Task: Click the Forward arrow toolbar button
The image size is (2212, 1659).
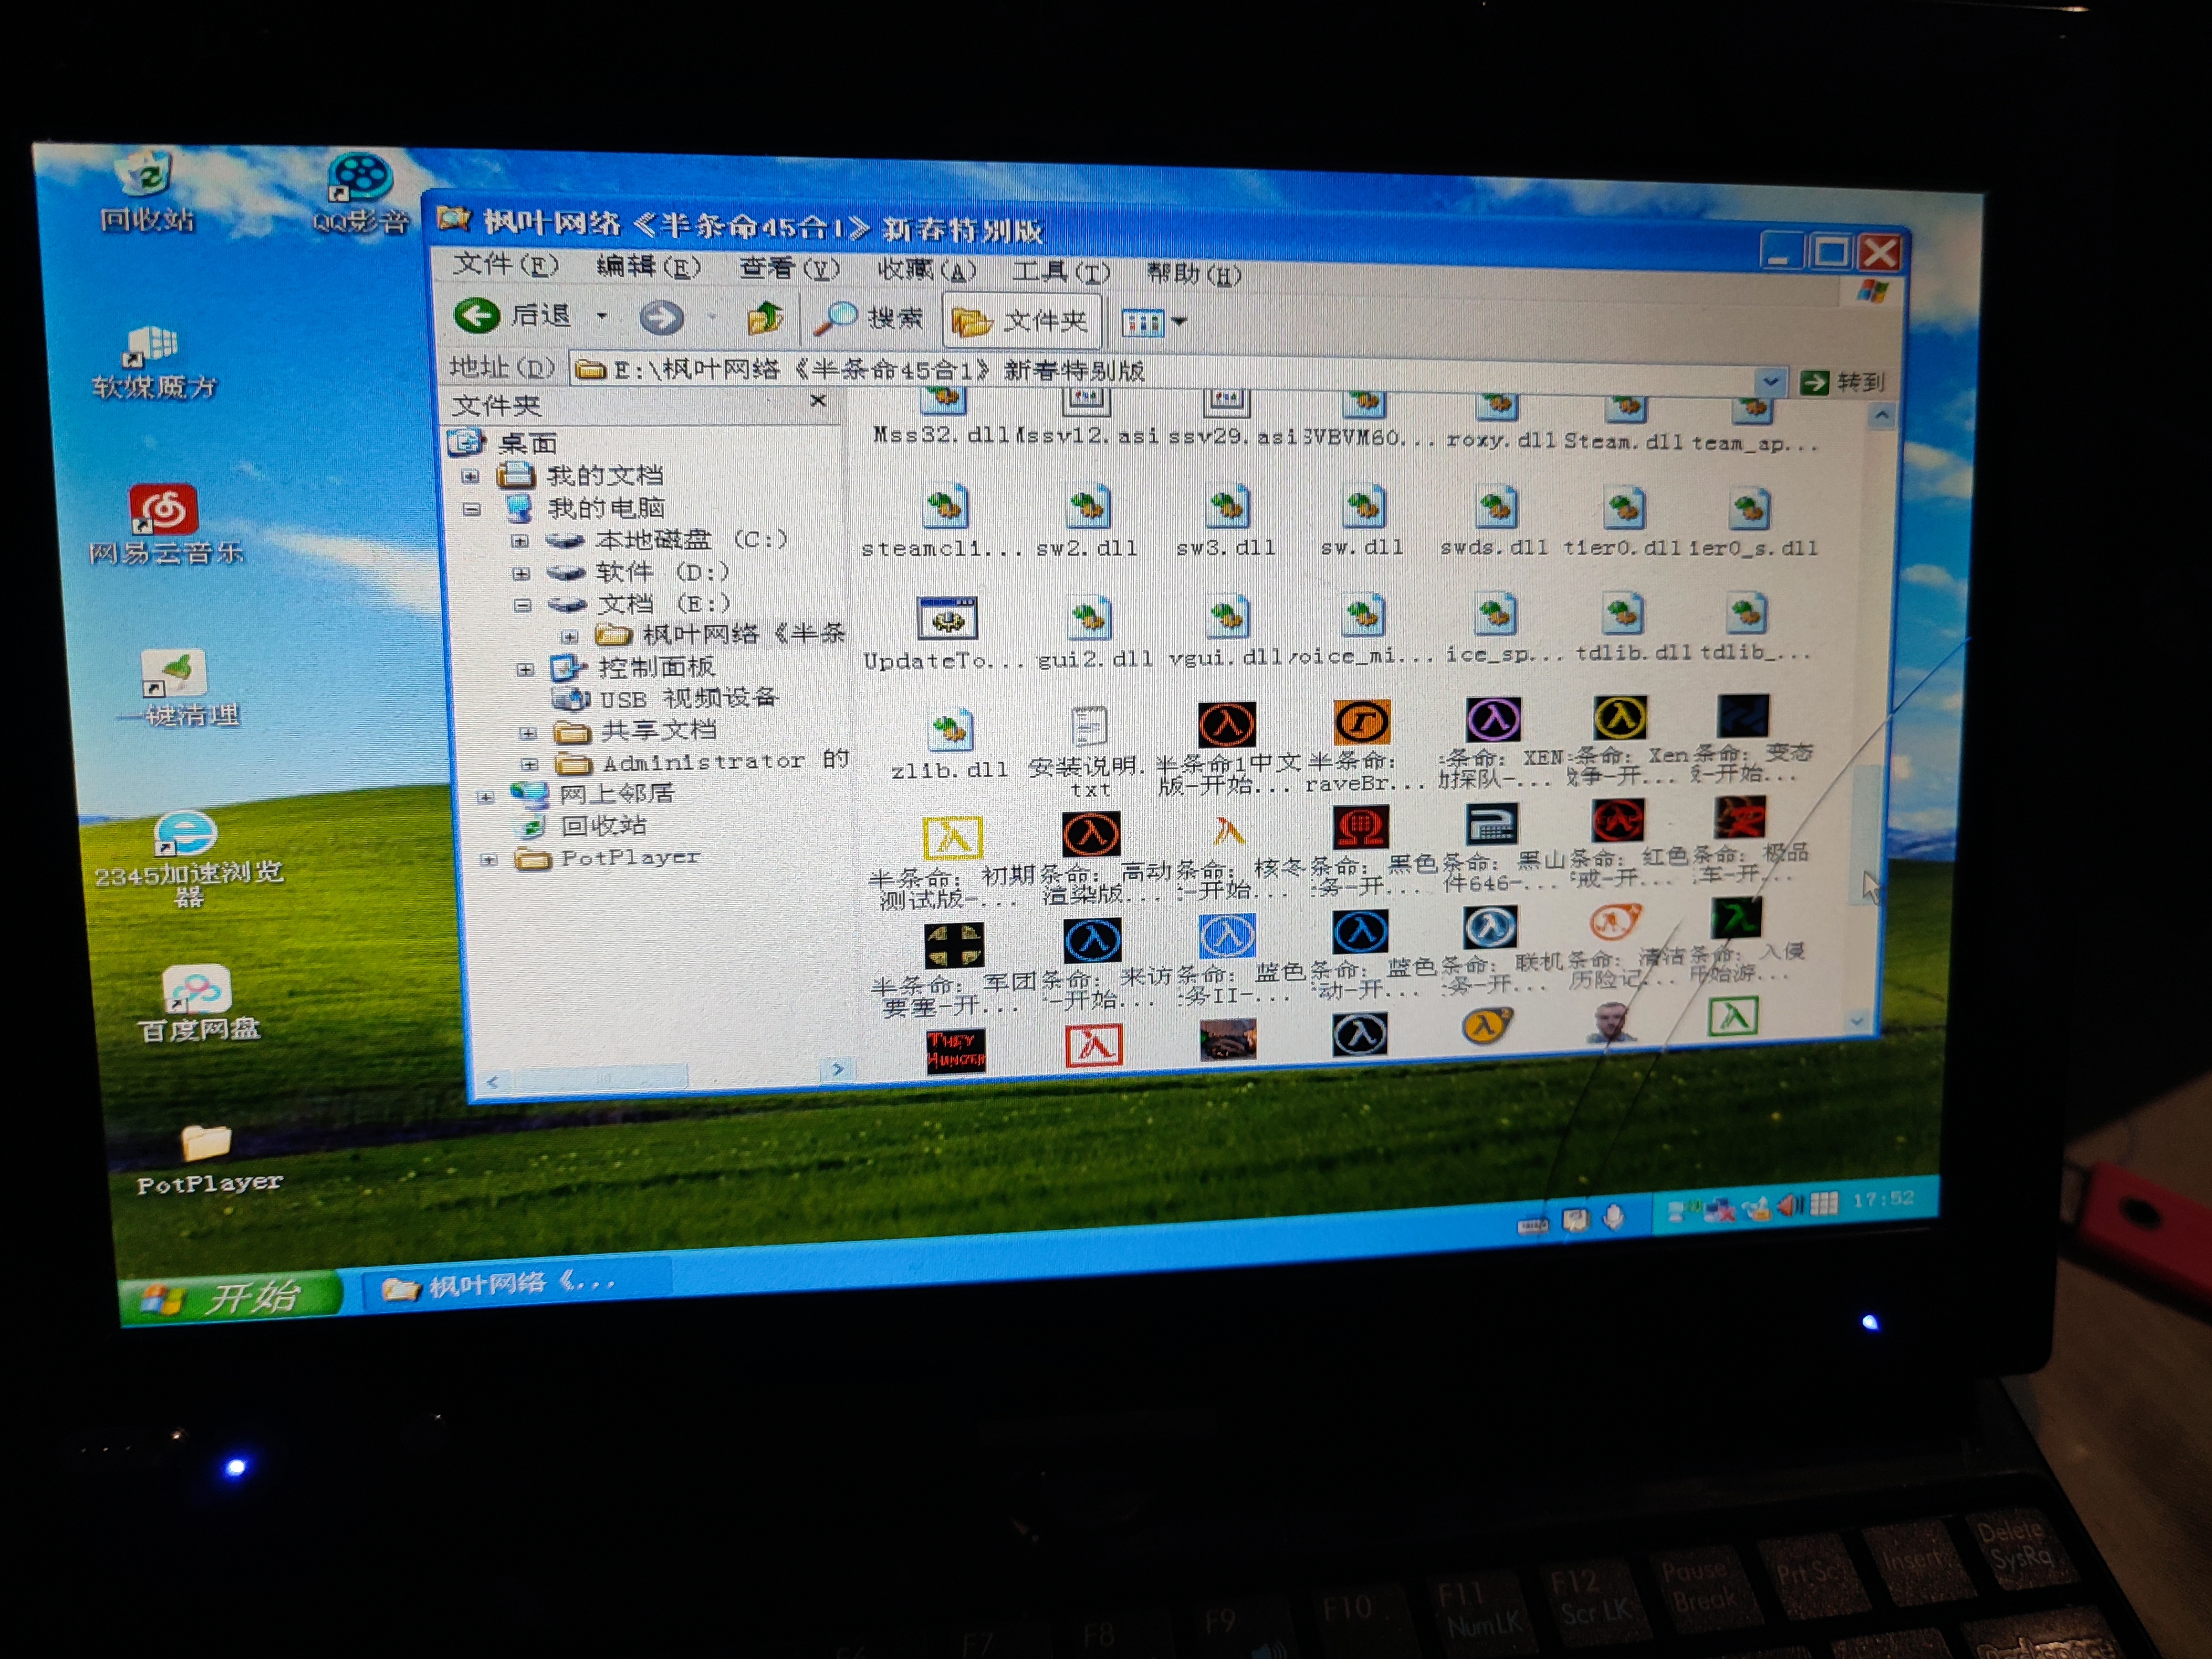Action: [661, 318]
